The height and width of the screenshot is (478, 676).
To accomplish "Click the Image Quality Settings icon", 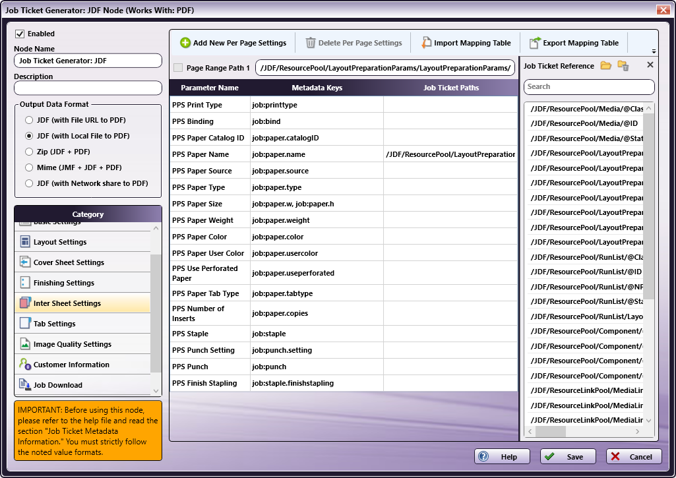I will (25, 344).
